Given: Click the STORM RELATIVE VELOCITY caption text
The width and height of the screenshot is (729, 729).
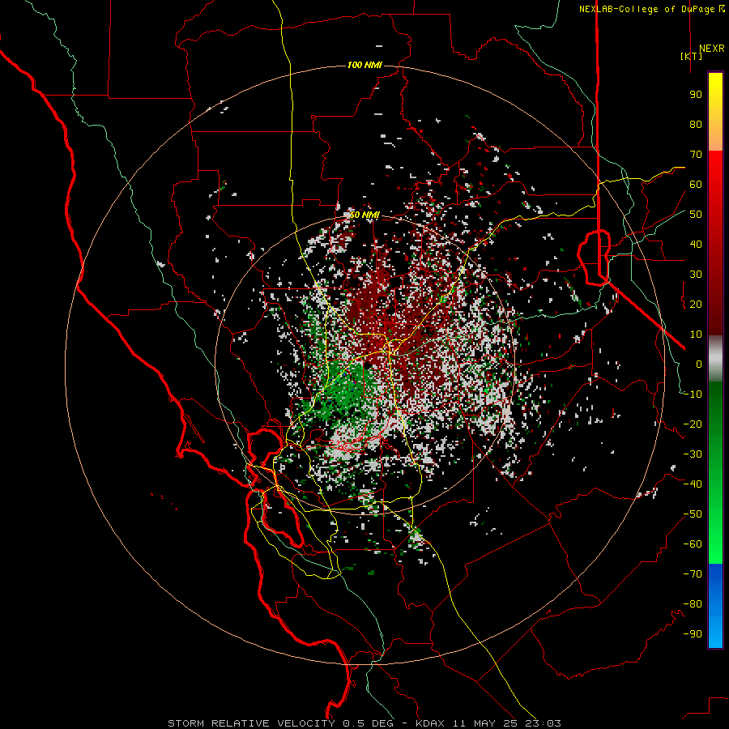Looking at the screenshot, I should click(251, 723).
